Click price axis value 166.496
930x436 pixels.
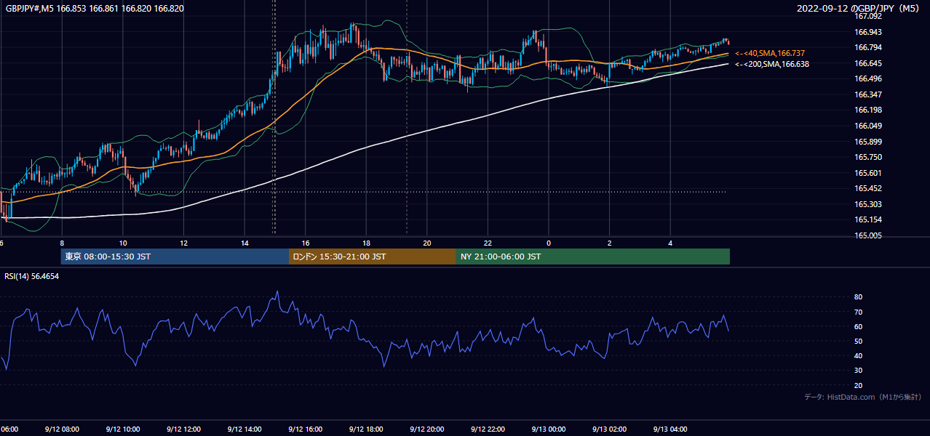click(868, 78)
